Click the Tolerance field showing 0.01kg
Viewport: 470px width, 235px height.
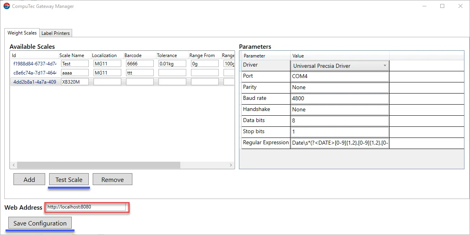pos(172,64)
